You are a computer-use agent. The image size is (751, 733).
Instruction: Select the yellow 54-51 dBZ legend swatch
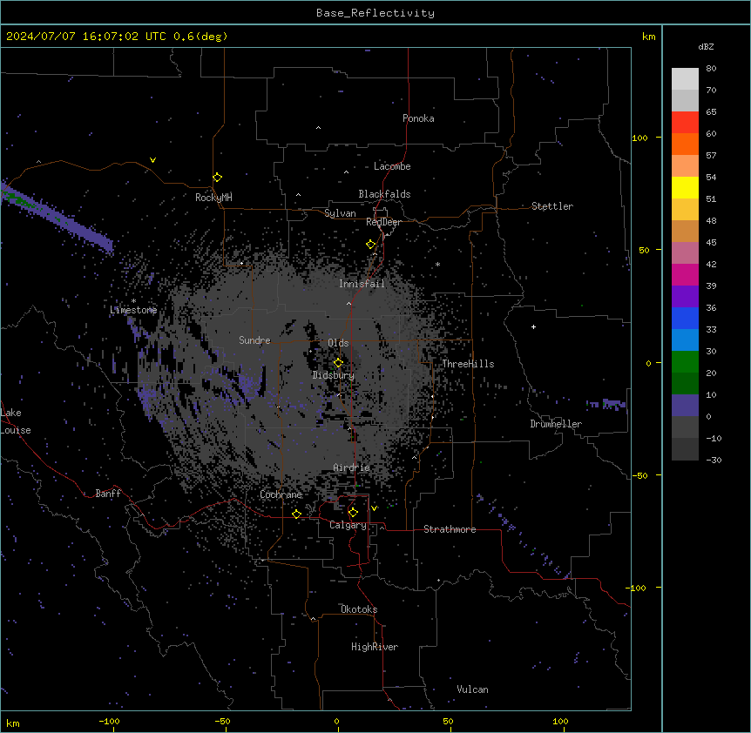click(685, 187)
